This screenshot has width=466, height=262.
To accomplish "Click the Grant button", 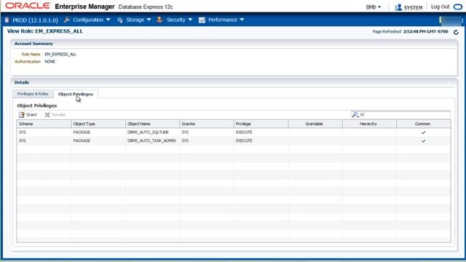I will click(x=28, y=115).
